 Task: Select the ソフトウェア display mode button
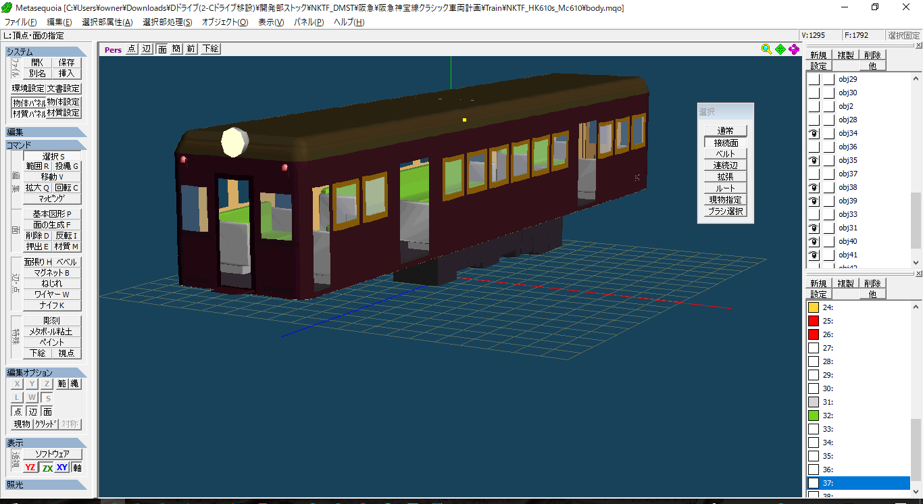pos(52,454)
